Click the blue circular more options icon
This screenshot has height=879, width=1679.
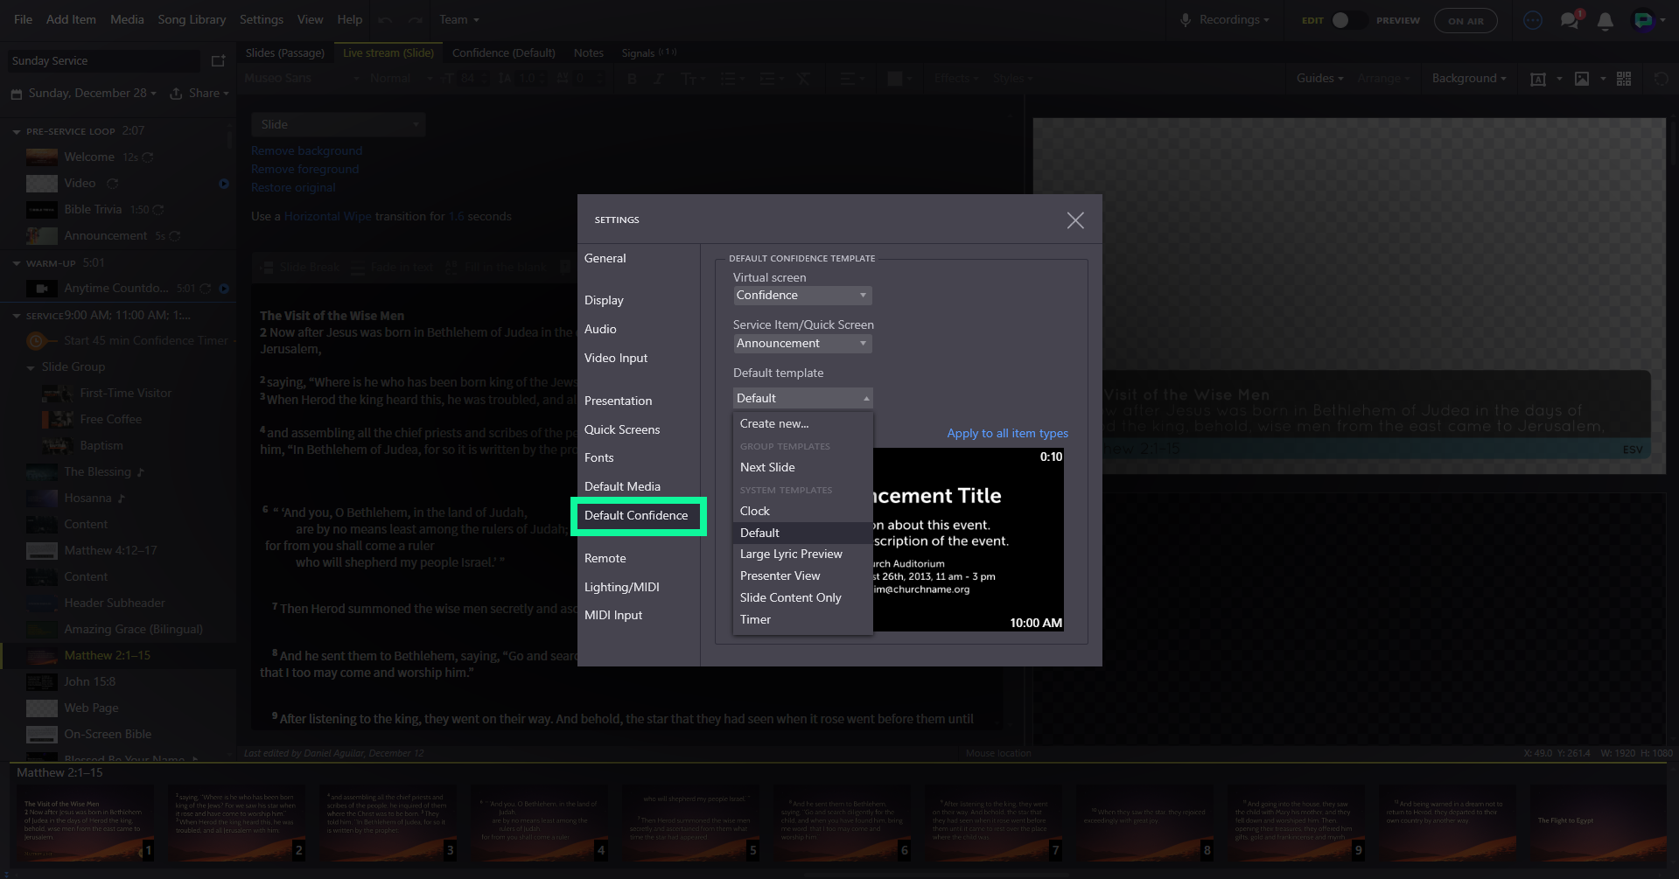tap(1533, 20)
